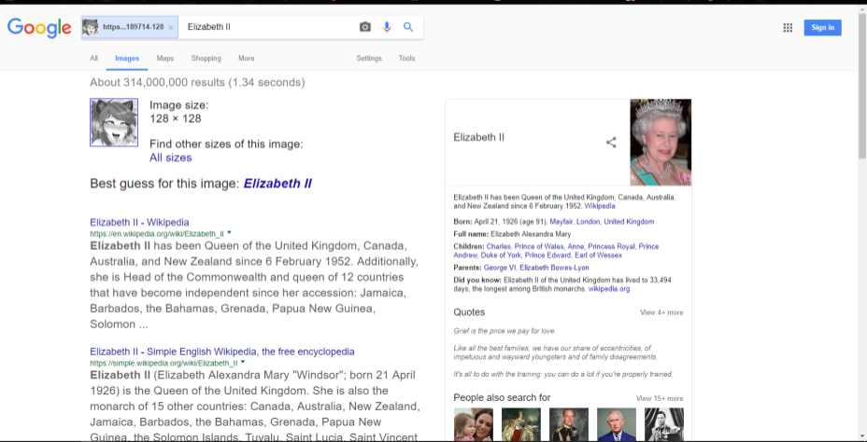Remove the uploaded image chip from search box
867x442 pixels.
click(x=171, y=27)
